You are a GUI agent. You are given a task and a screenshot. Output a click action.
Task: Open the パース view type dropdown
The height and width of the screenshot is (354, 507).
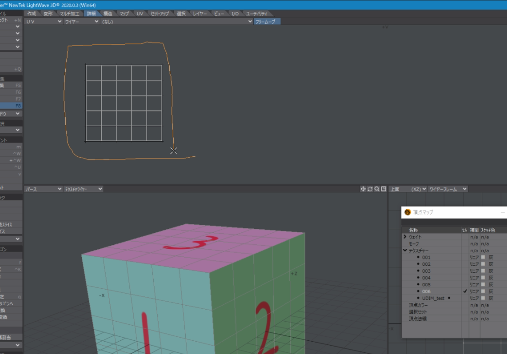[x=43, y=189]
